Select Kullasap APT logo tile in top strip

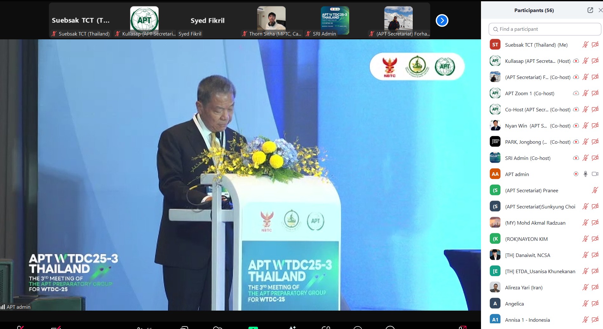pyautogui.click(x=144, y=20)
